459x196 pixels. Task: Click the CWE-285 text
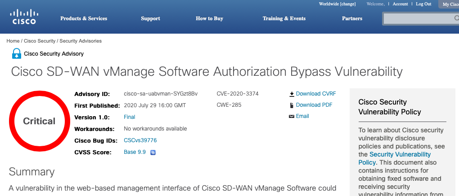[229, 105]
